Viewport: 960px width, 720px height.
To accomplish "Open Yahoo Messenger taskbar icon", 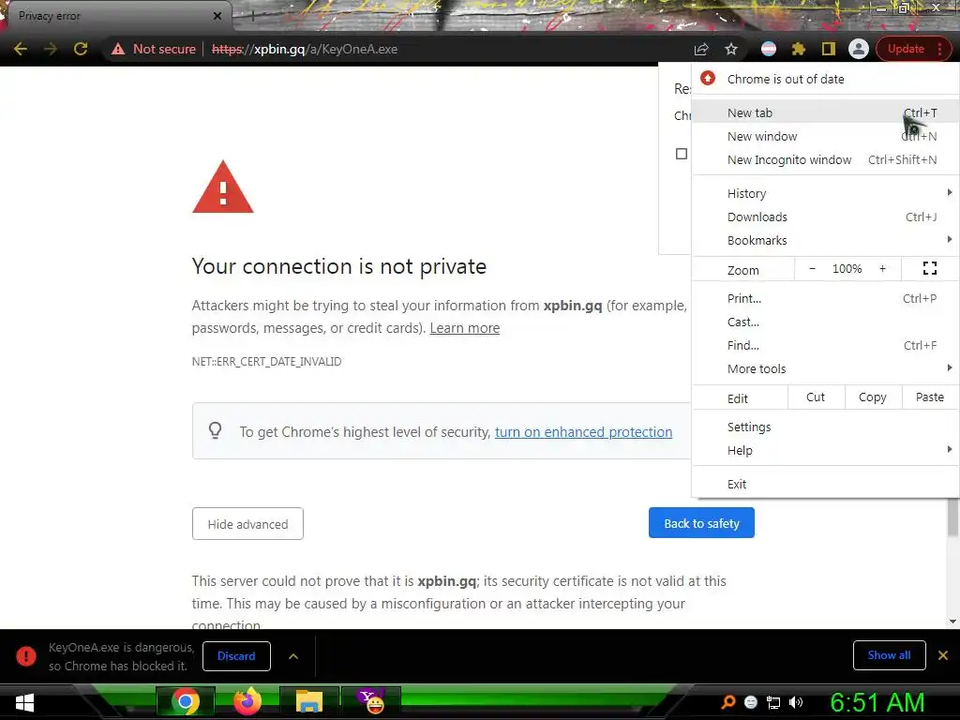I will tap(371, 701).
